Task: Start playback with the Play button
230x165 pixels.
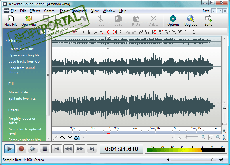Action: 9,149
